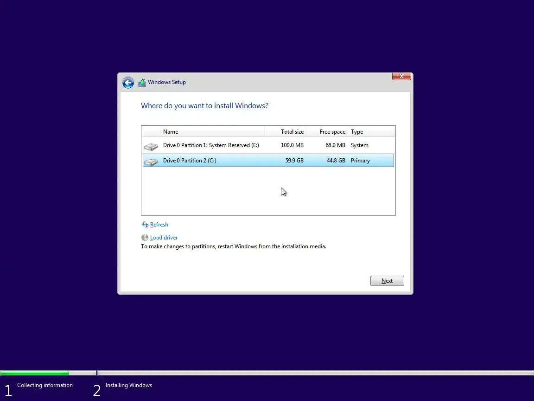This screenshot has height=401, width=534.
Task: Click the Refresh arrows icon
Action: tap(145, 224)
